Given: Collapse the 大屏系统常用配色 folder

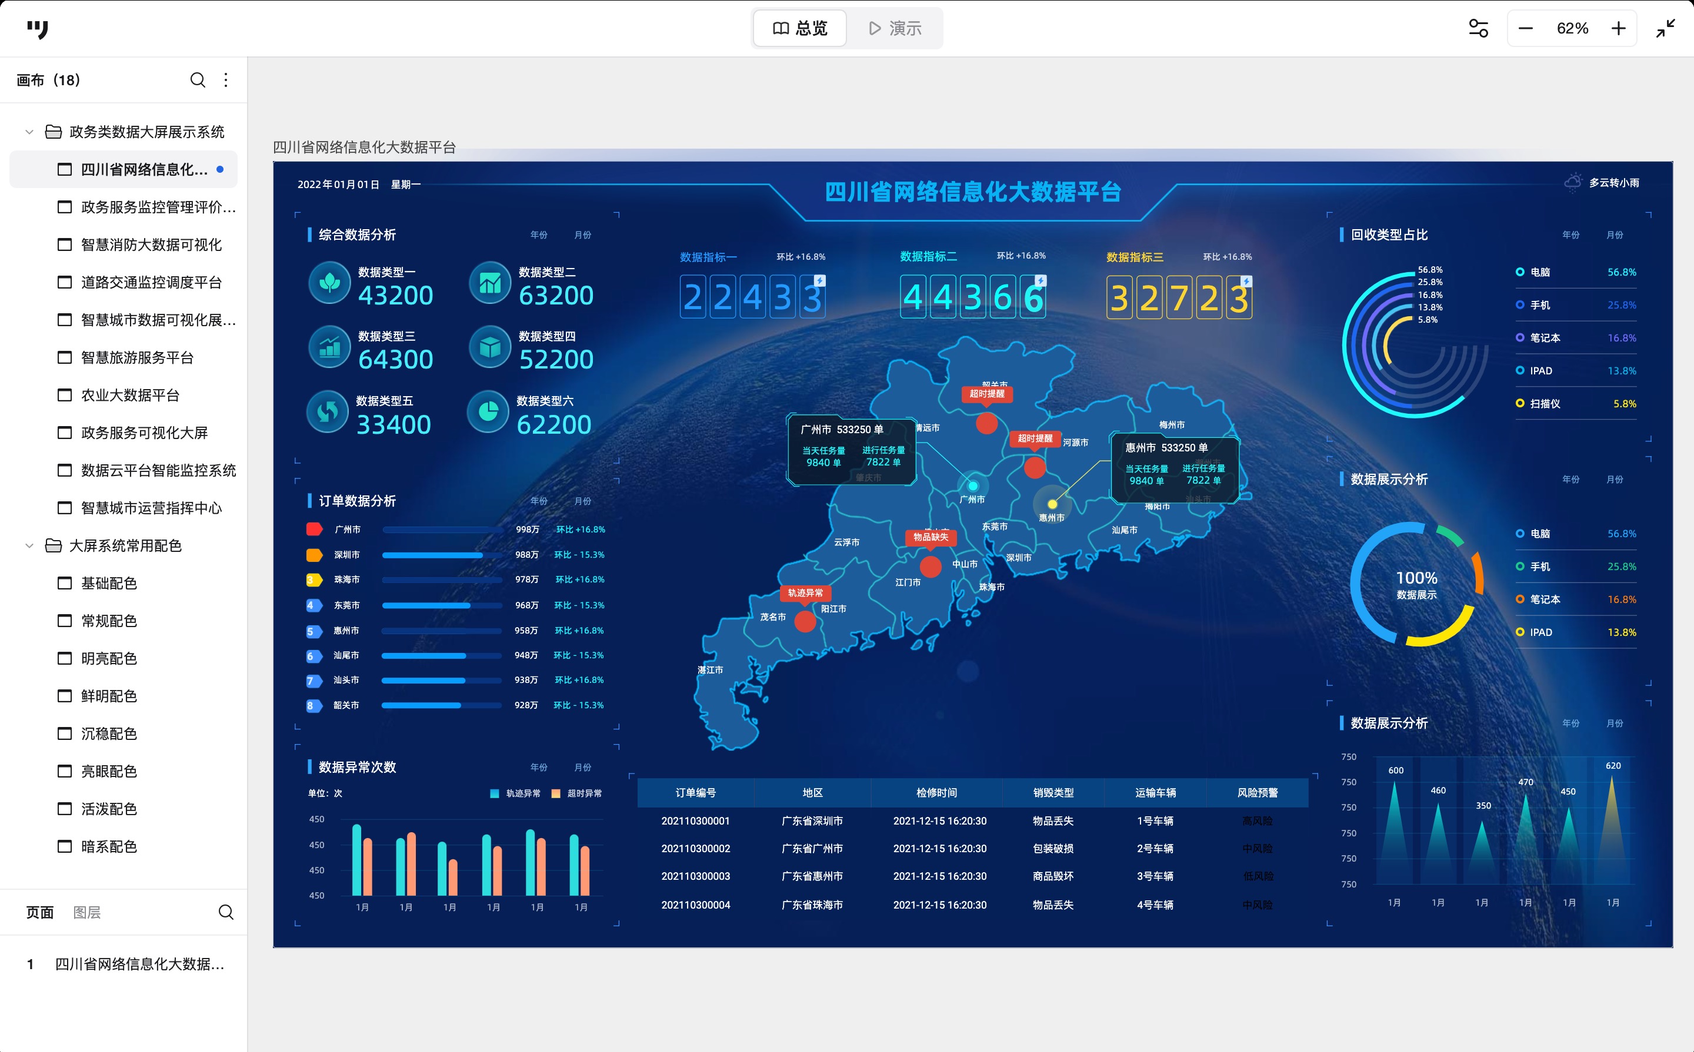Looking at the screenshot, I should click(x=29, y=545).
